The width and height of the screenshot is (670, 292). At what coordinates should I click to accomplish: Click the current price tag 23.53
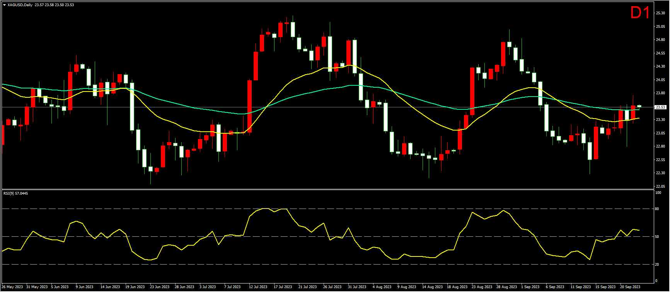coord(660,107)
